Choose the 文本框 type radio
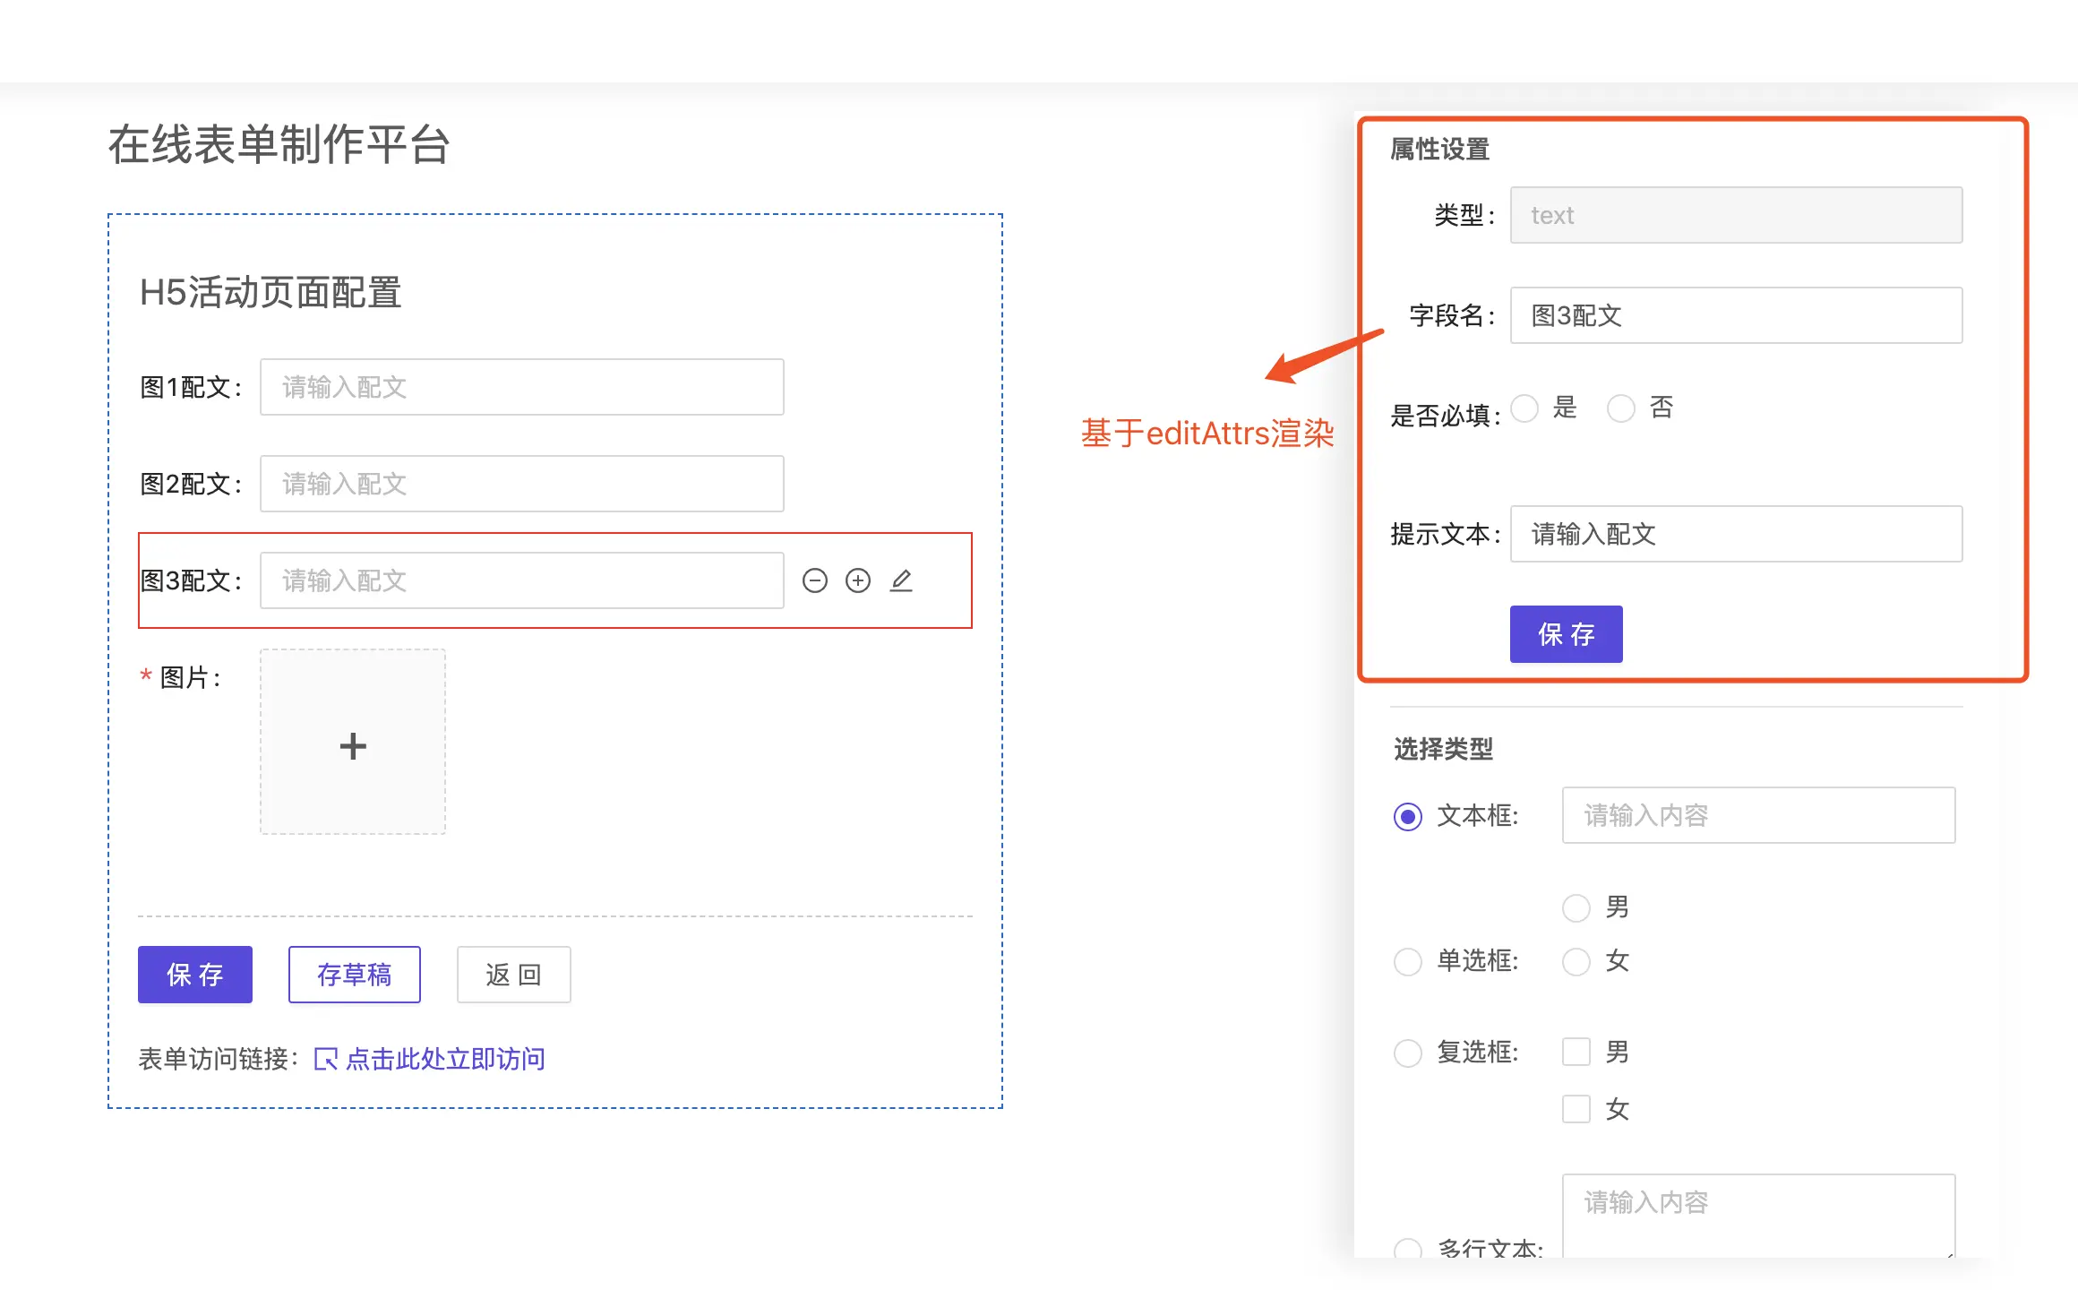This screenshot has height=1315, width=2078. pos(1408,816)
